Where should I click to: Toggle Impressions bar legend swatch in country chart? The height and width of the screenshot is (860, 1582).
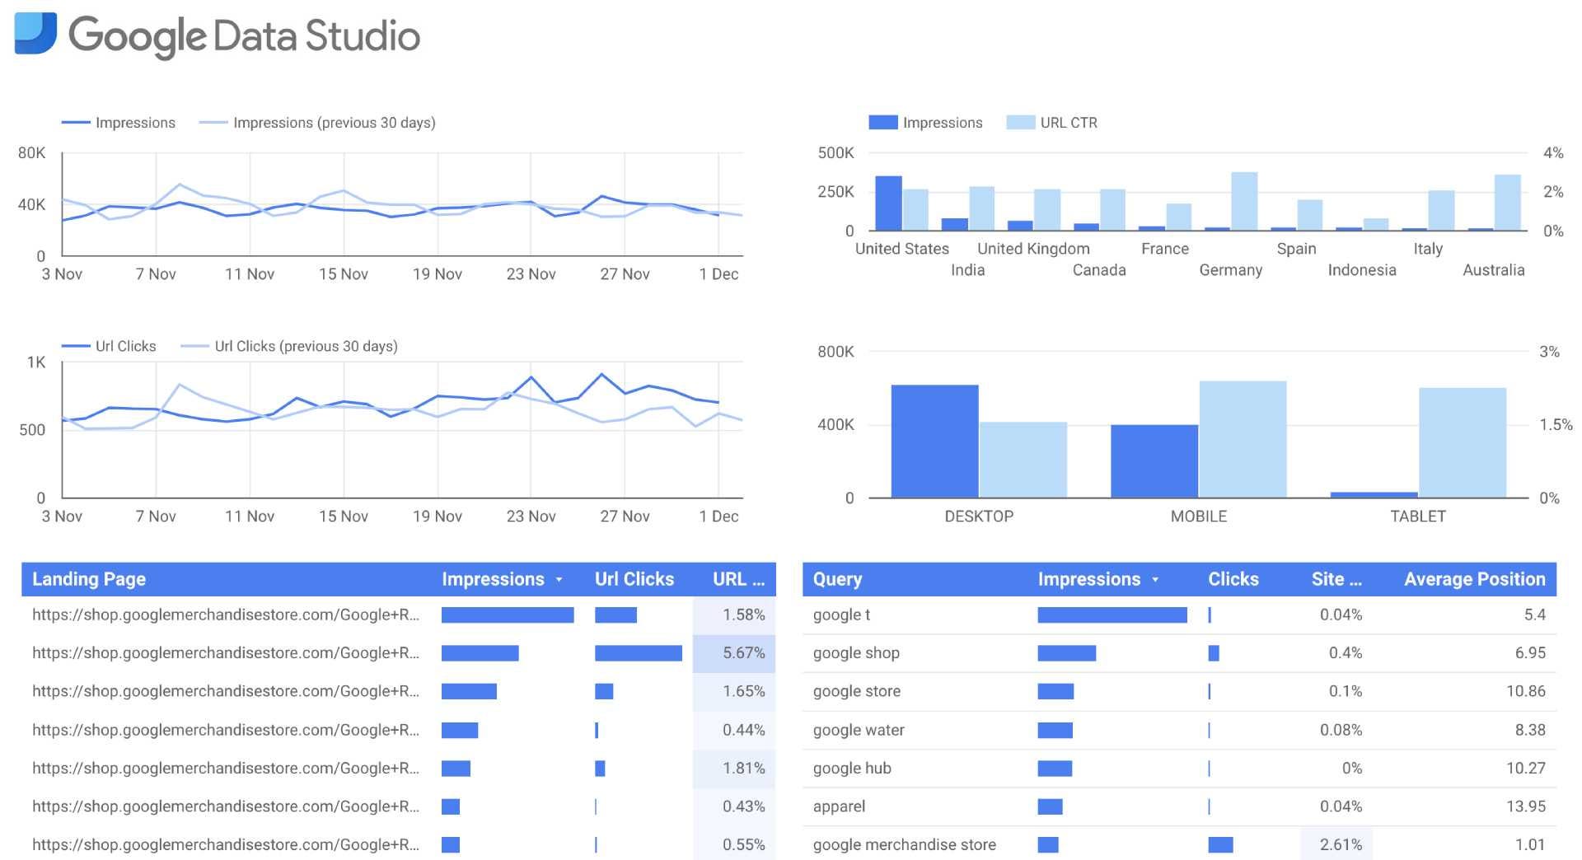[882, 123]
